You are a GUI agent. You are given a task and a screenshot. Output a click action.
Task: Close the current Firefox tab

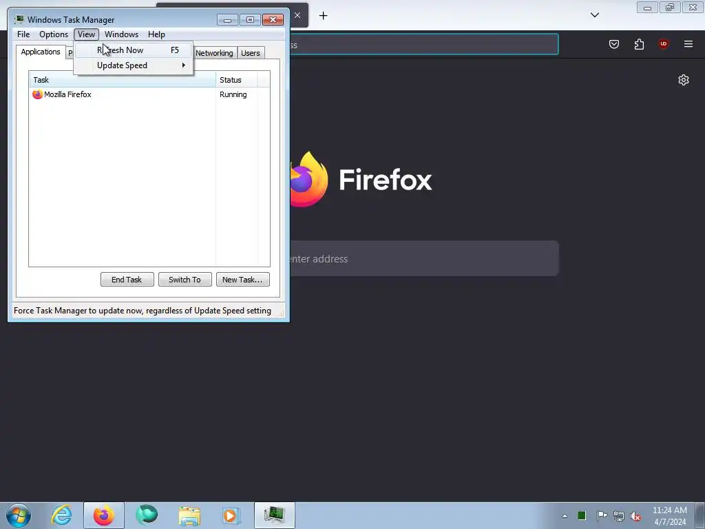pyautogui.click(x=297, y=15)
